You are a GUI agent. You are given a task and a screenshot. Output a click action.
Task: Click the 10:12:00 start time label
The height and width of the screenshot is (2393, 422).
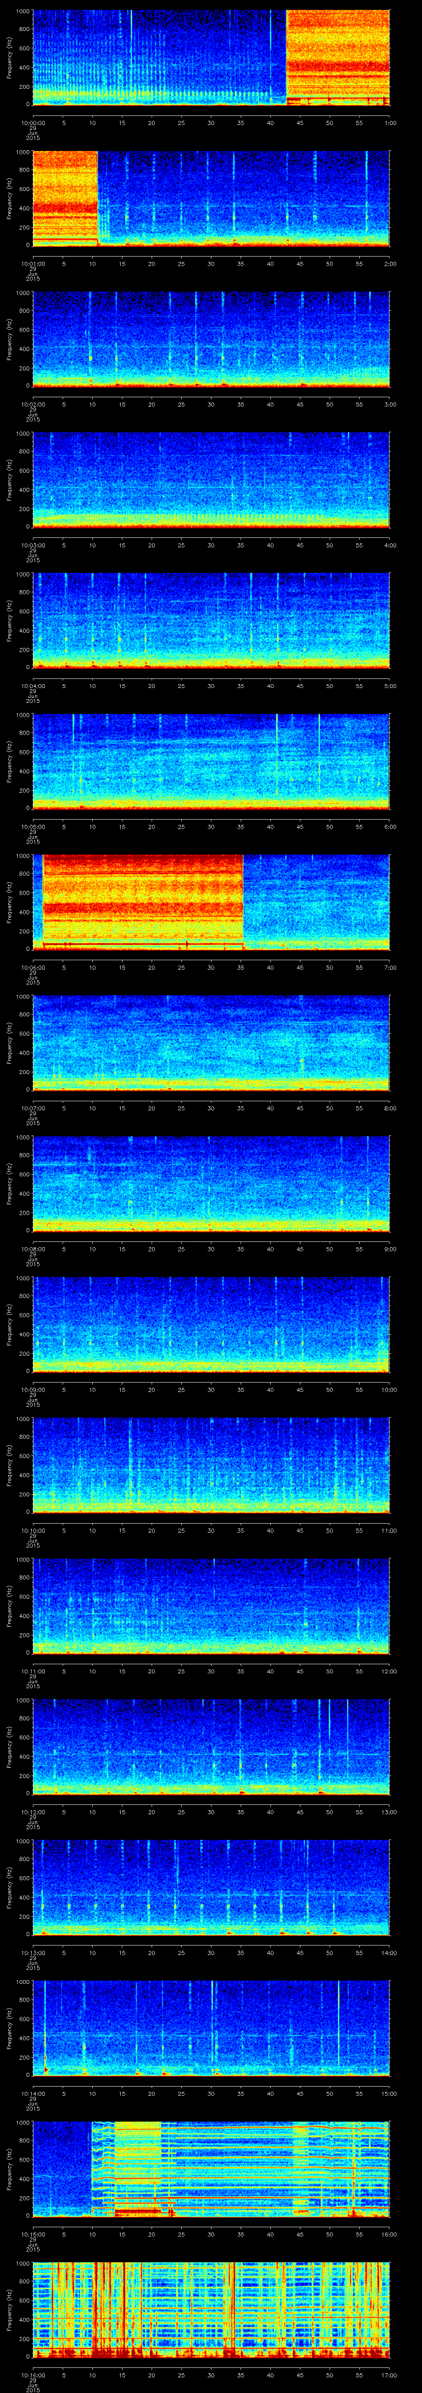pyautogui.click(x=33, y=1811)
